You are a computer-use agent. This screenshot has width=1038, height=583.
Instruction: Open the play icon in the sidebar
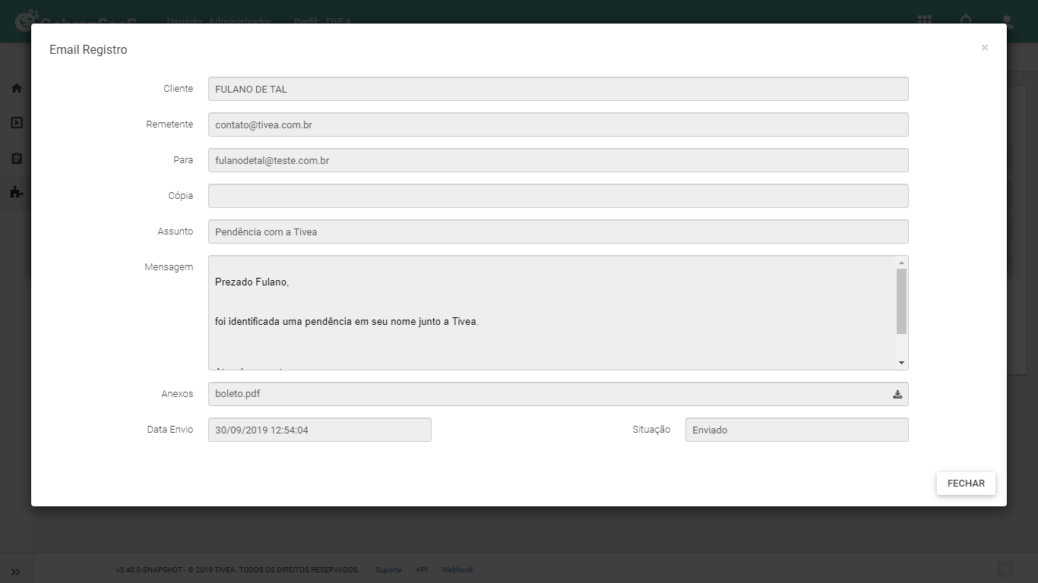coord(17,123)
